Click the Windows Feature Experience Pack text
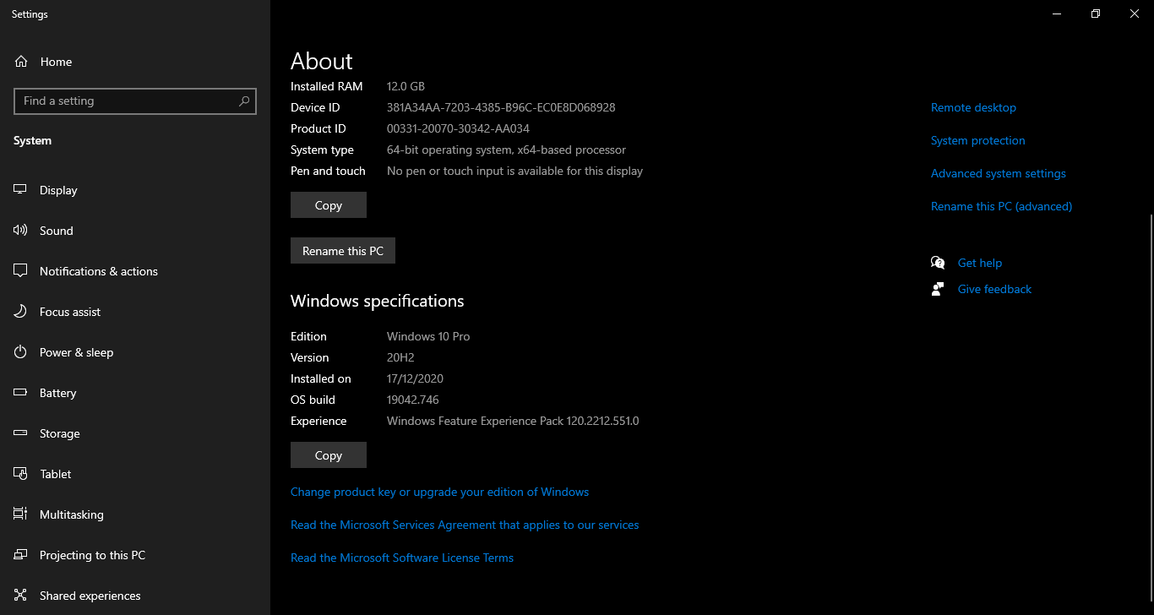The image size is (1154, 615). tap(513, 421)
